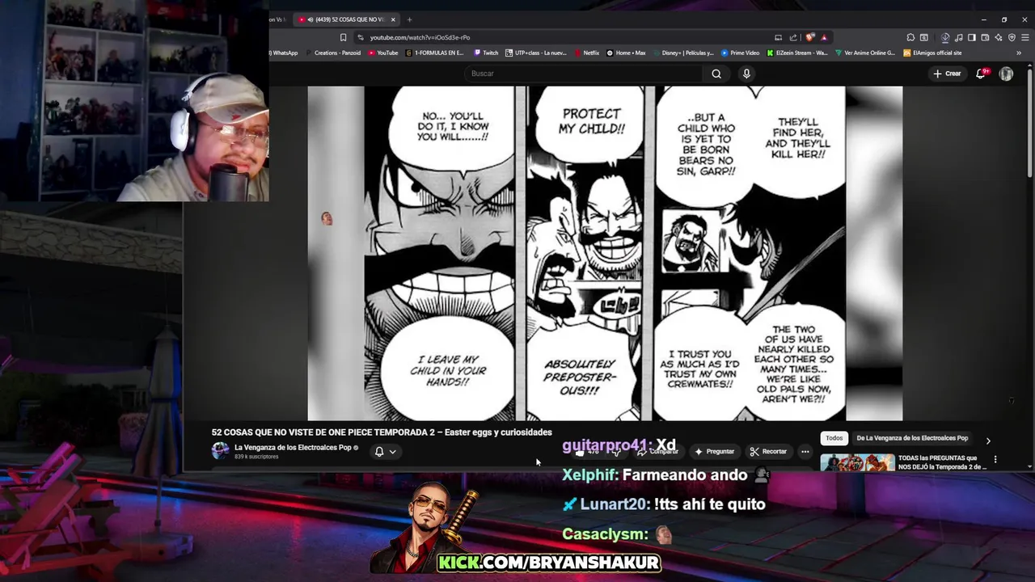The width and height of the screenshot is (1035, 582).
Task: Click the share icon in the address bar
Action: coord(793,37)
